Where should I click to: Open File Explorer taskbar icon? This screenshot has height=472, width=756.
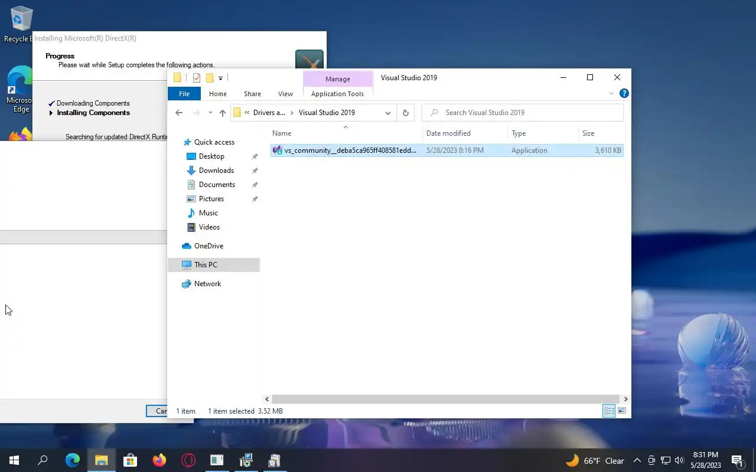click(101, 460)
